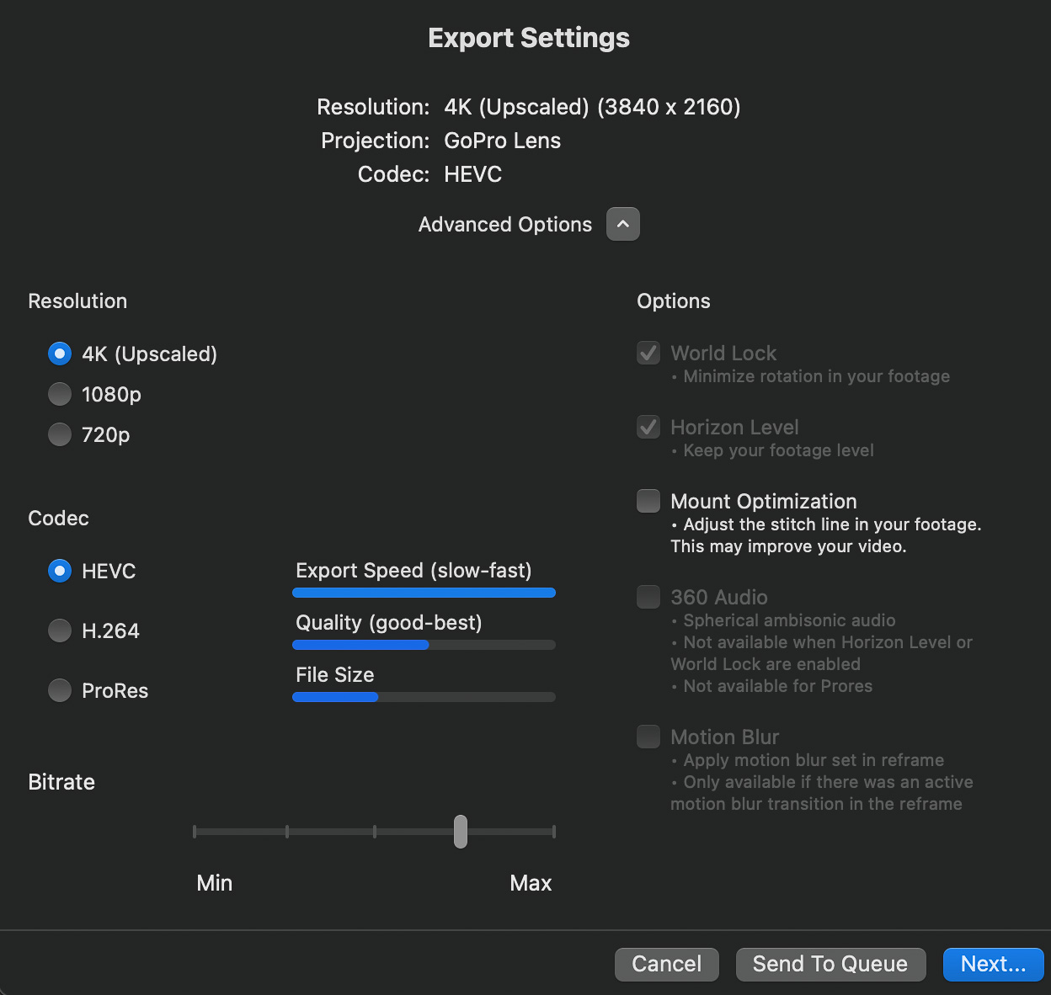Select HEVC codec

(60, 571)
